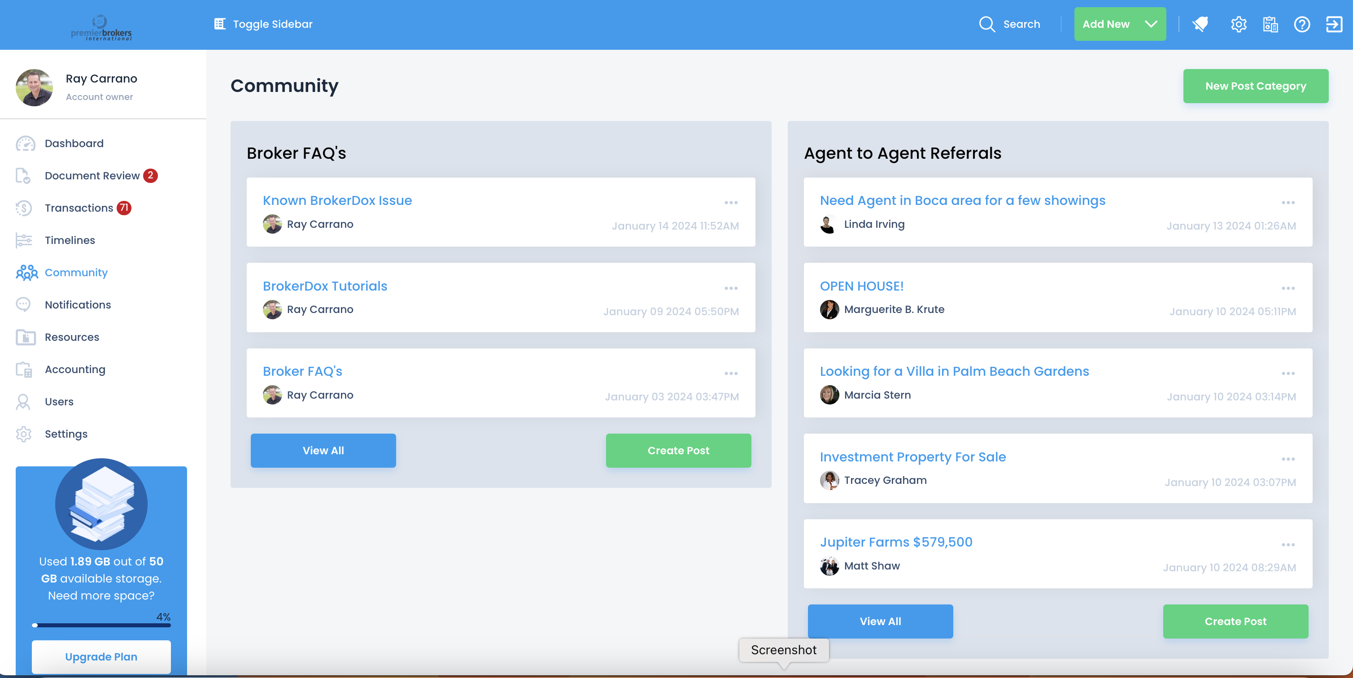
Task: Click Linda Irving's avatar
Action: [x=829, y=224]
